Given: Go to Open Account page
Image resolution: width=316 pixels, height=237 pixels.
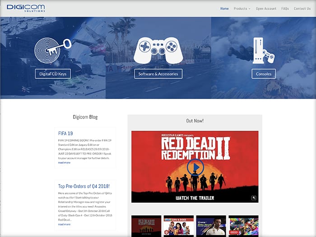Looking at the screenshot, I should (x=266, y=9).
